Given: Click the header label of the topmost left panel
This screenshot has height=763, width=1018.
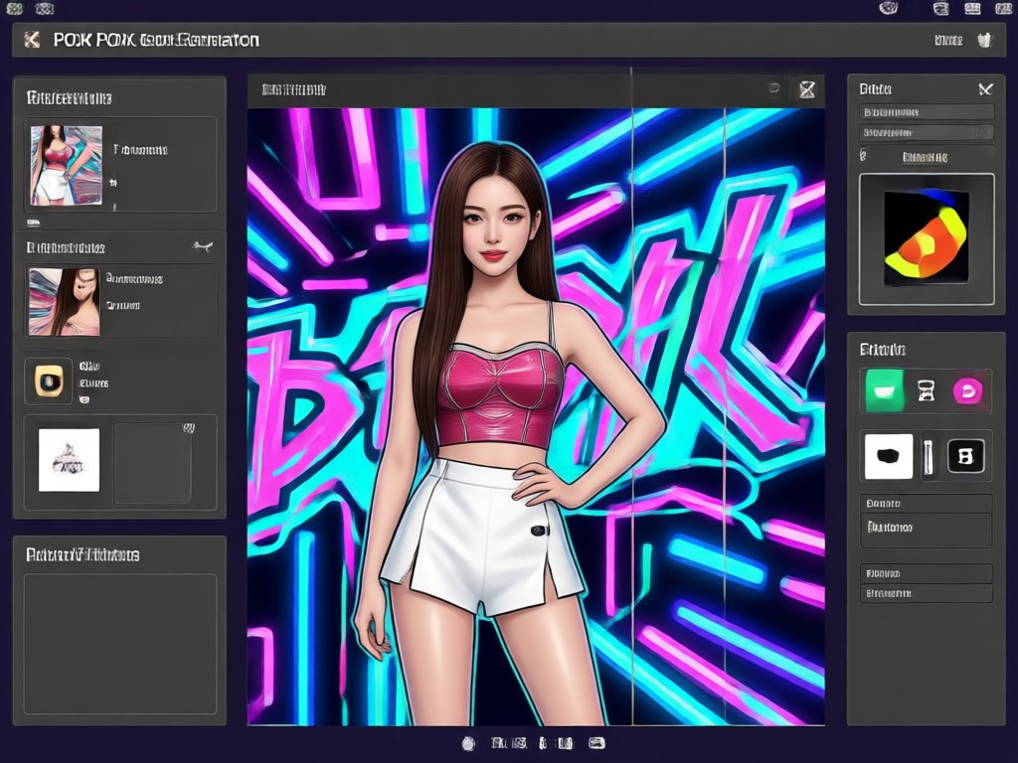Looking at the screenshot, I should (69, 98).
